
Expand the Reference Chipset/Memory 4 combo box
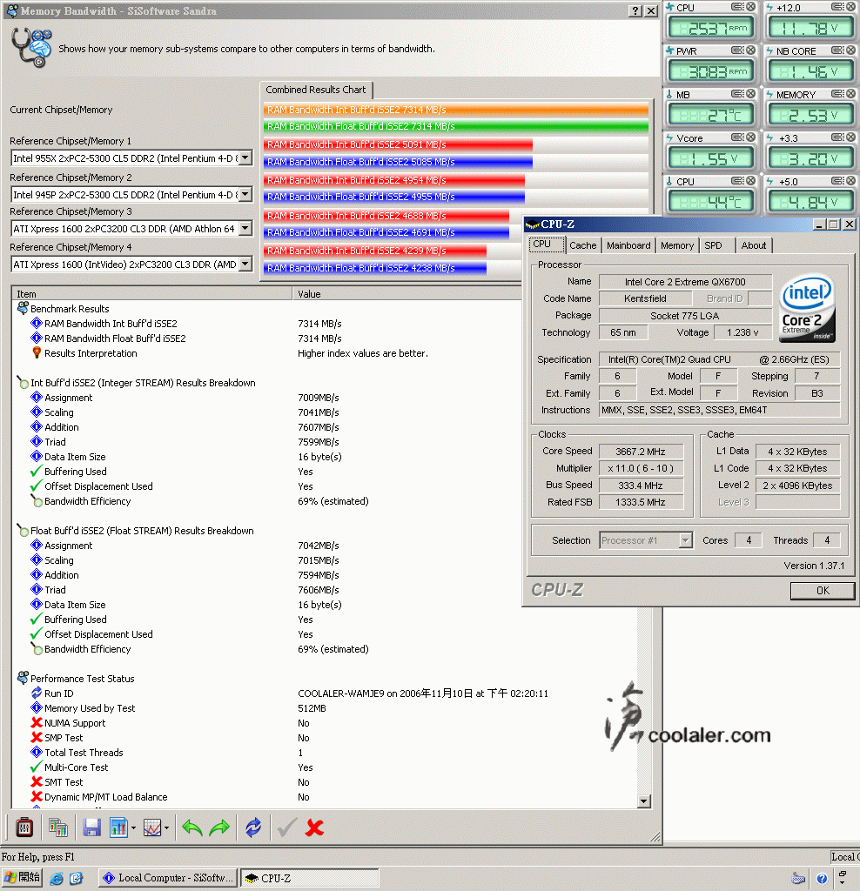point(245,265)
